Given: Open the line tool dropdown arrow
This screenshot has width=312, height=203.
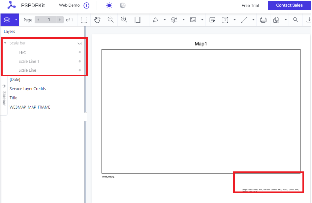Looking at the screenshot, I should 253,20.
